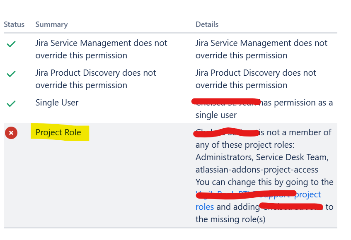351x240 pixels.
Task: Click the Details column header
Action: (x=207, y=24)
